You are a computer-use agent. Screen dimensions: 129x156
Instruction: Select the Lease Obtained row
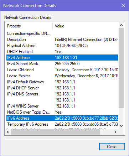62,70
